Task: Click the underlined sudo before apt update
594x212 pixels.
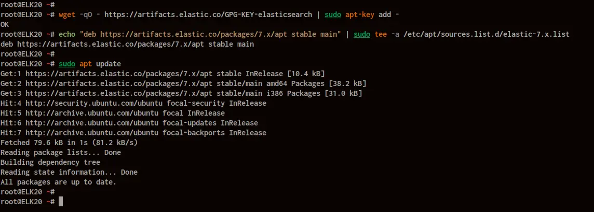Action: click(x=67, y=64)
